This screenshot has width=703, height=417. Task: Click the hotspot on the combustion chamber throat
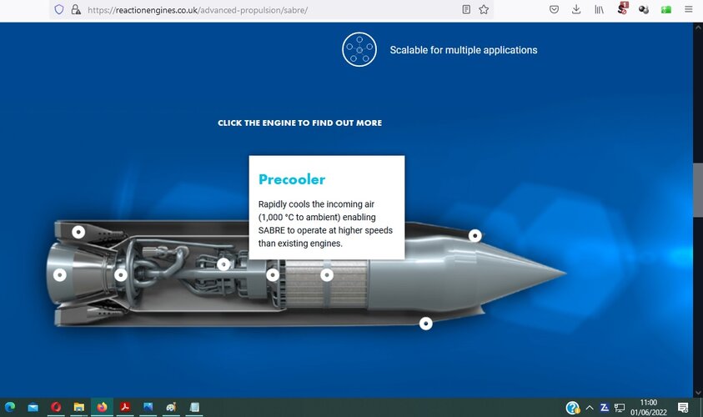pyautogui.click(x=121, y=275)
